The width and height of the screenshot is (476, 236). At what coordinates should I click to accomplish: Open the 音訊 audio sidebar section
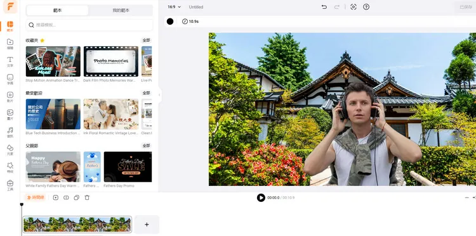pyautogui.click(x=10, y=132)
